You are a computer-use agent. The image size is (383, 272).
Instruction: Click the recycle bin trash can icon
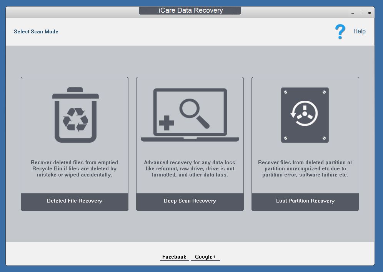tap(75, 115)
